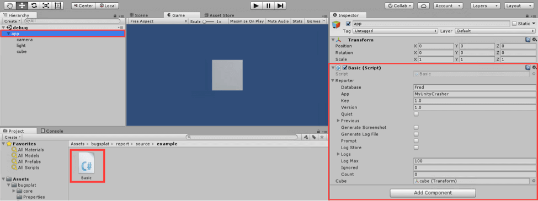
Task: Select the Rect Transform tool
Action: (57, 6)
